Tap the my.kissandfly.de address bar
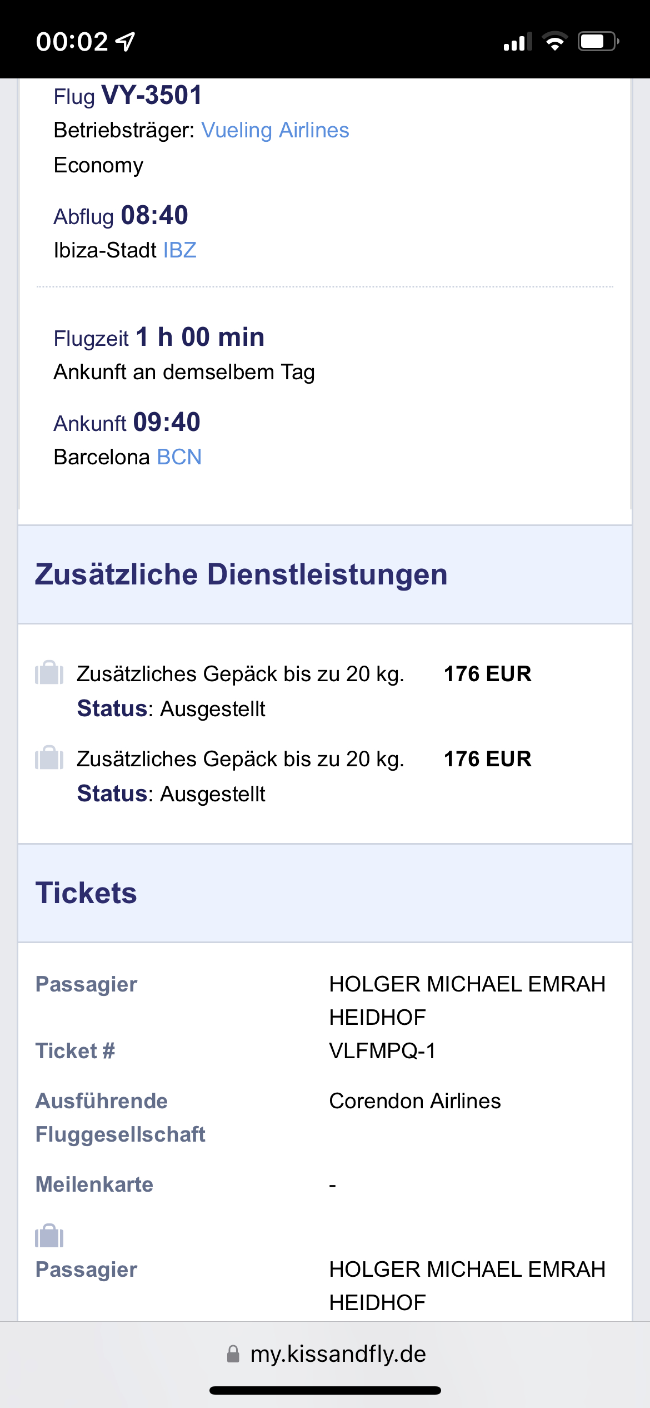The width and height of the screenshot is (650, 1408). coord(338,1354)
